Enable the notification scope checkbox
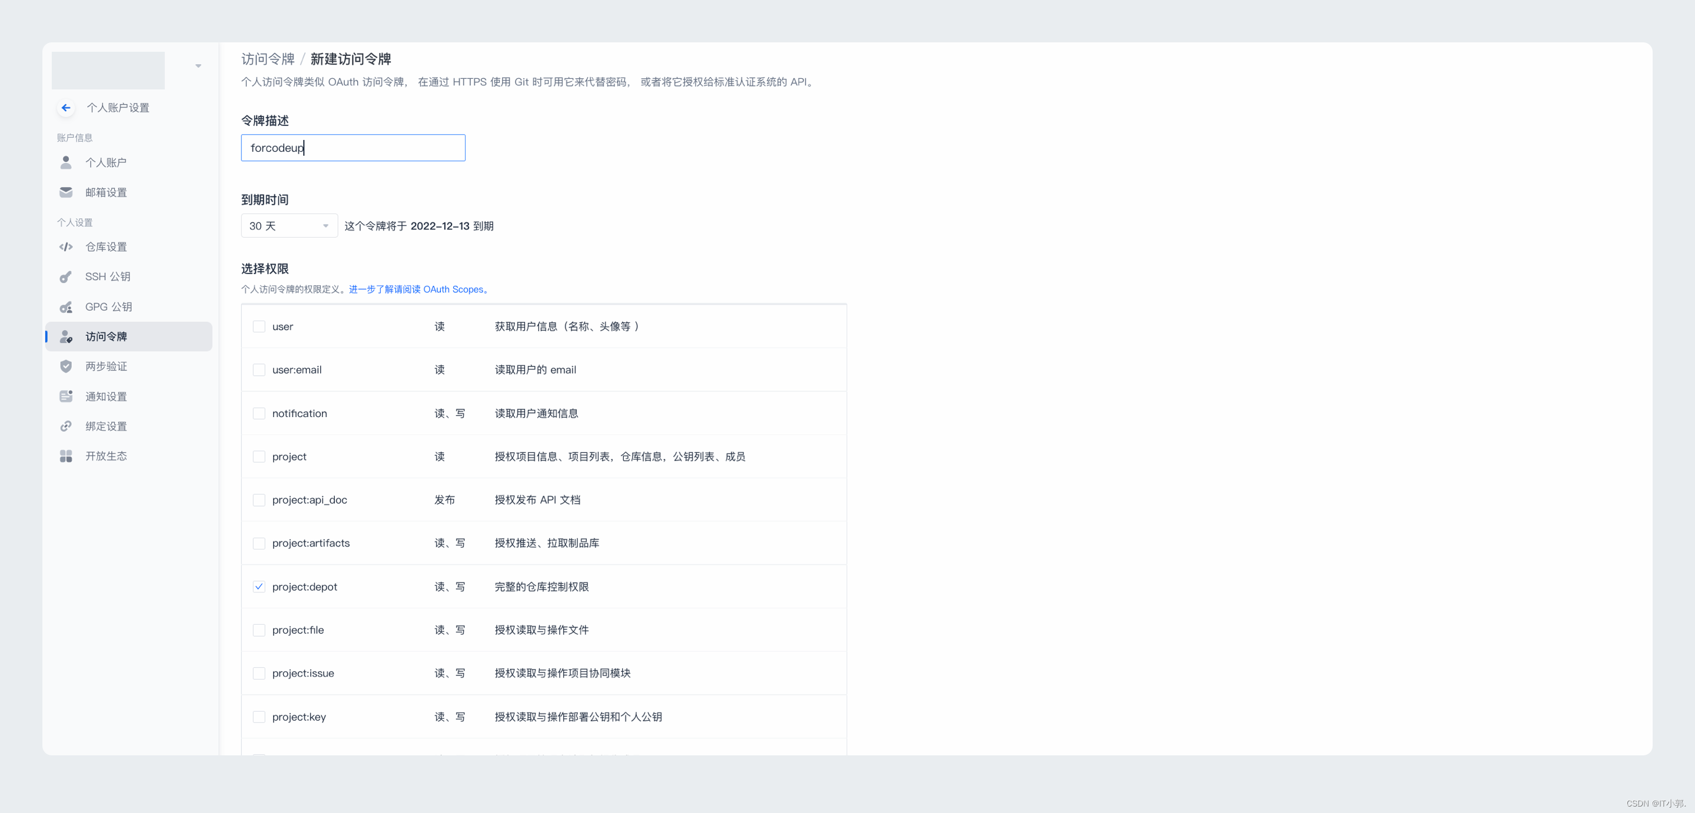Image resolution: width=1695 pixels, height=813 pixels. 259,413
